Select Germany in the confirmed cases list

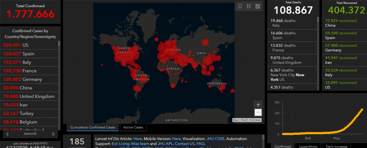click(30, 79)
